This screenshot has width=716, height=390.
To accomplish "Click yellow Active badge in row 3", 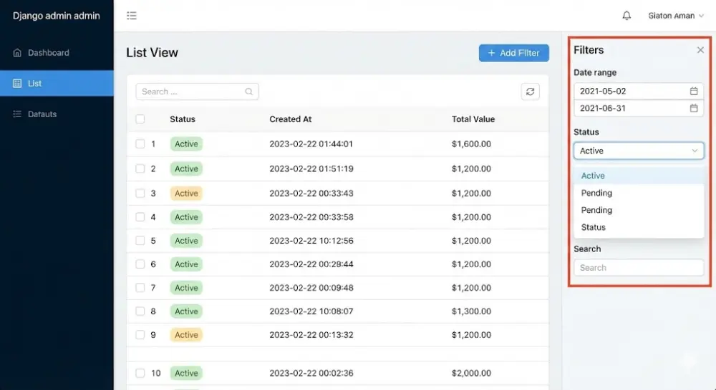I will point(186,193).
